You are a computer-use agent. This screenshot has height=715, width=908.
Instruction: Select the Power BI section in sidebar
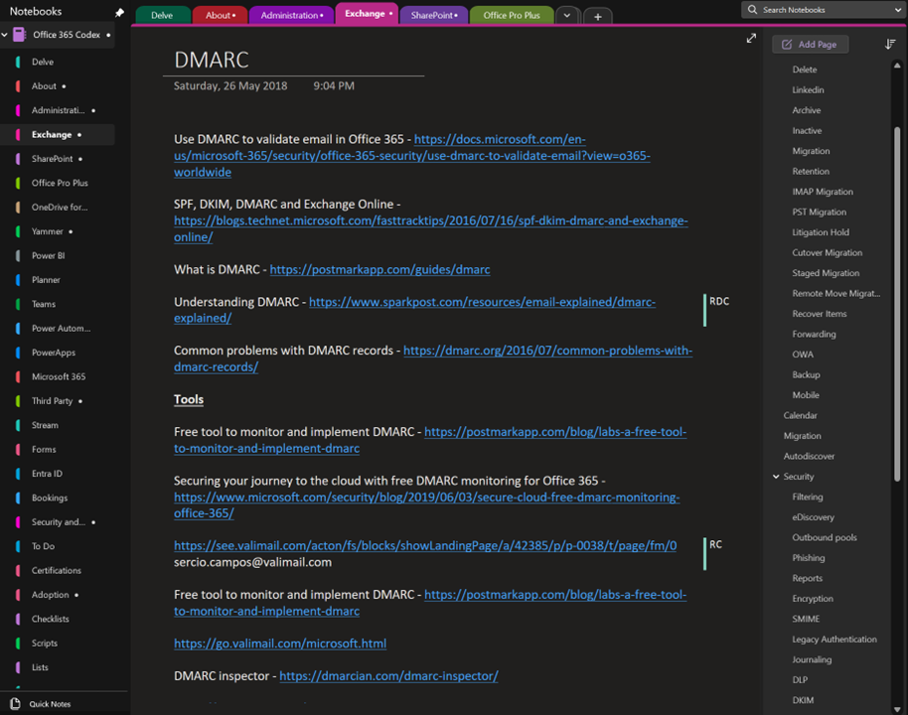46,255
